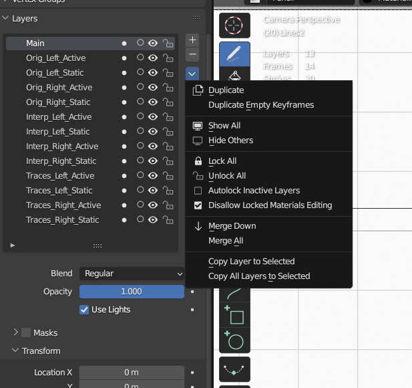The height and width of the screenshot is (388, 412).
Task: Toggle onion skinning on Orig_Right_Active layer
Action: [140, 87]
